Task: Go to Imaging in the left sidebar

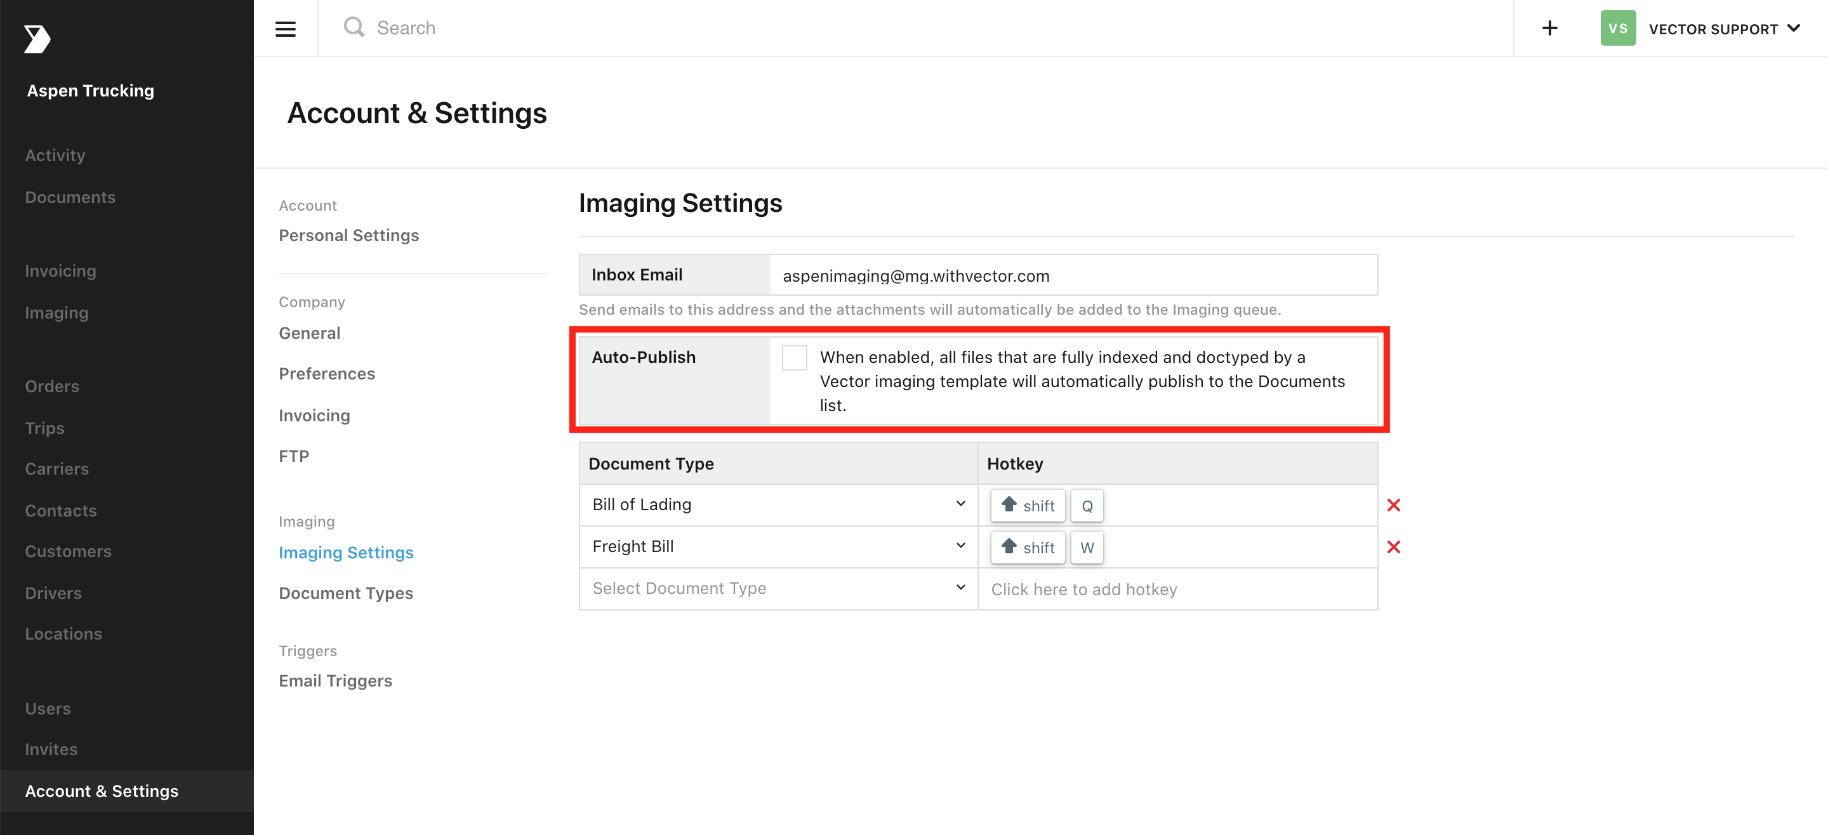Action: click(x=56, y=313)
